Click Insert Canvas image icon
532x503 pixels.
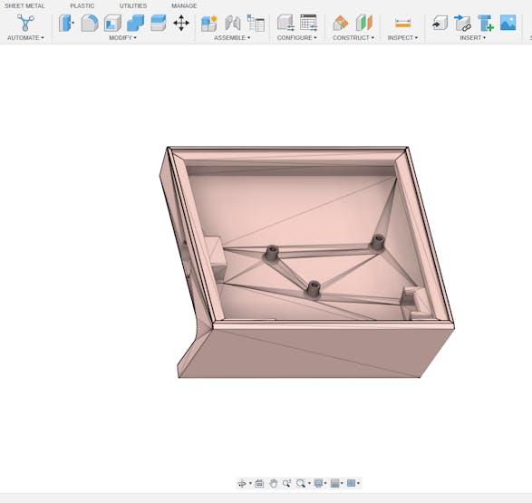pyautogui.click(x=508, y=23)
